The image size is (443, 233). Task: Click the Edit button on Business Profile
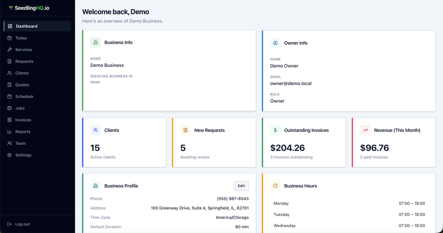(x=241, y=186)
